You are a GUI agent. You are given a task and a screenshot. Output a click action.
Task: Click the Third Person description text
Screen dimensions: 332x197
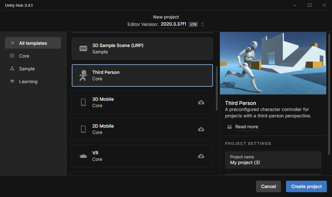point(268,113)
